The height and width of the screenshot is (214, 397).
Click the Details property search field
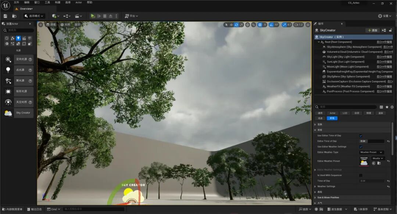tap(346, 107)
